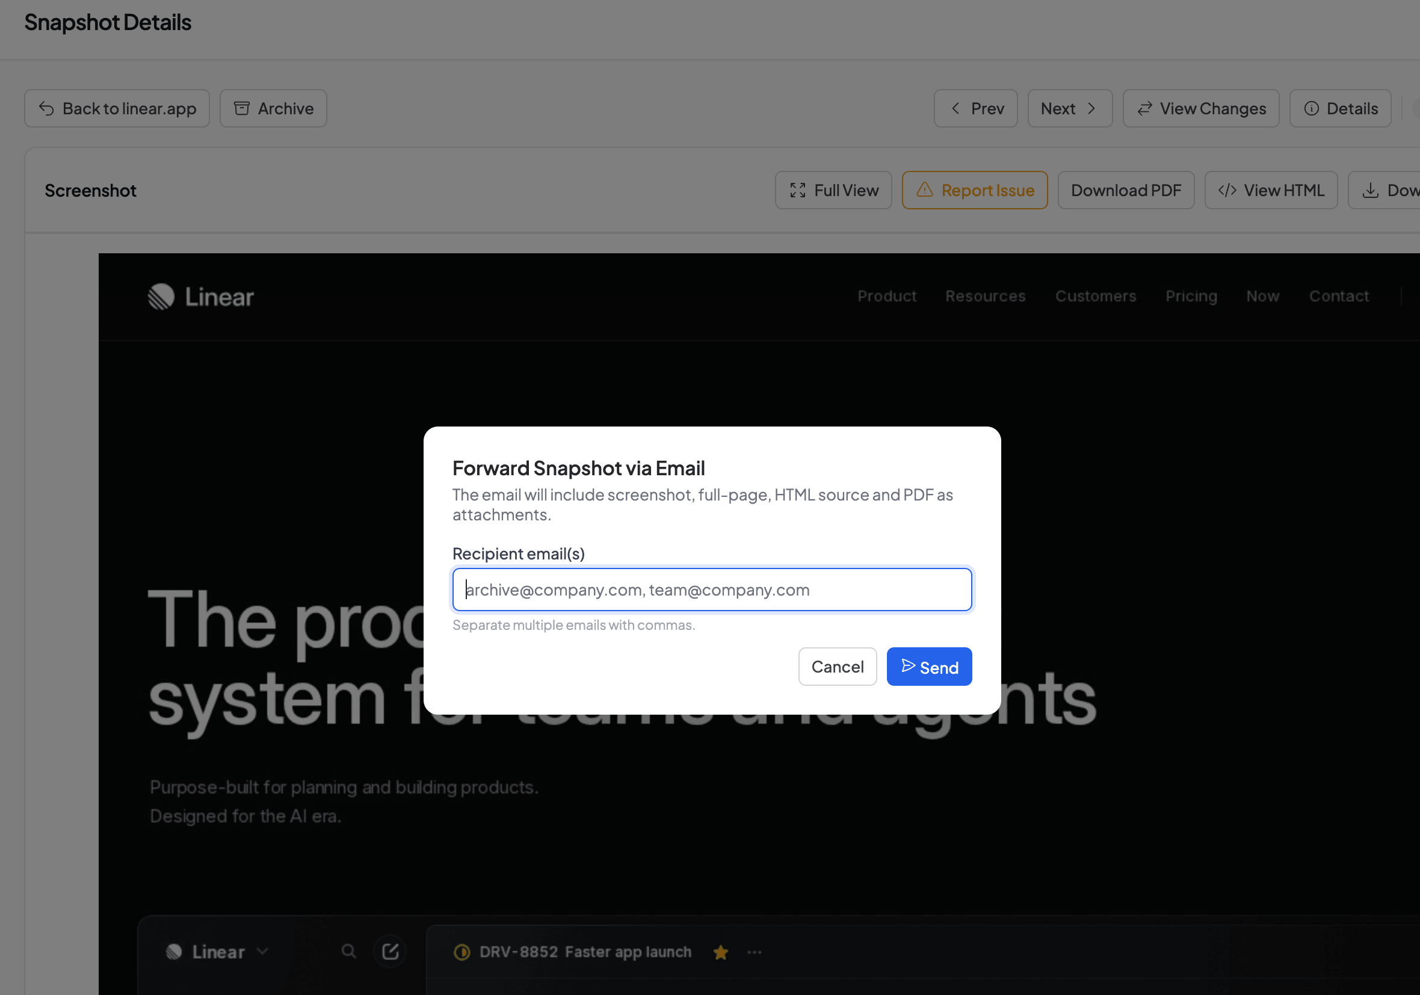Viewport: 1420px width, 995px height.
Task: Click Resources in the Linear nav
Action: point(985,296)
